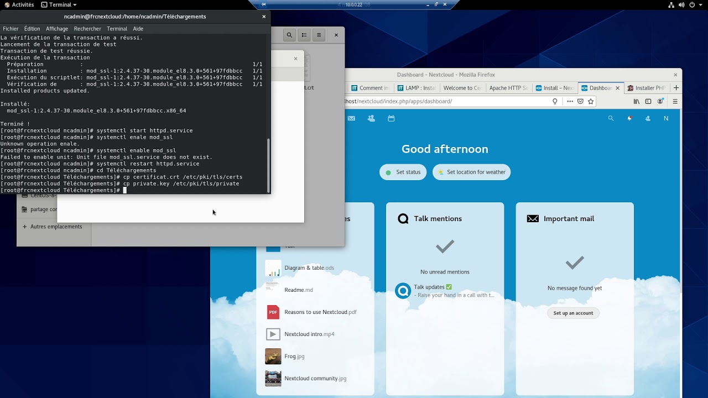Close the Dashboard tab in Firefox

pyautogui.click(x=617, y=88)
